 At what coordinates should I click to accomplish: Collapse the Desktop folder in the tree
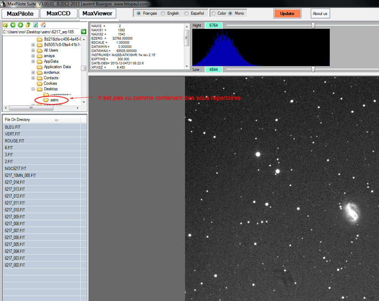(x=33, y=89)
